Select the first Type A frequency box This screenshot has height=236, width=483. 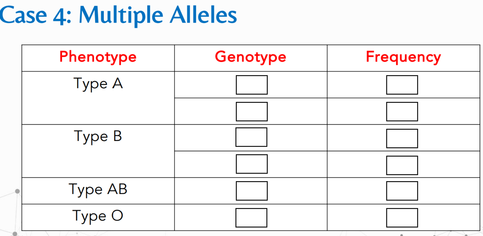click(x=402, y=85)
